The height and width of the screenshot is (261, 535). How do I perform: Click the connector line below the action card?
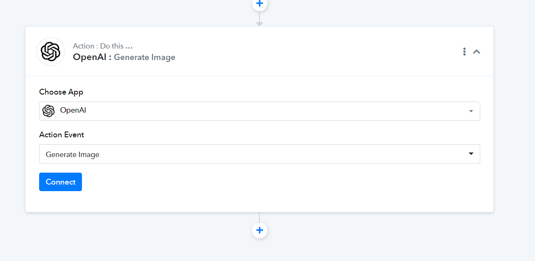pyautogui.click(x=259, y=217)
